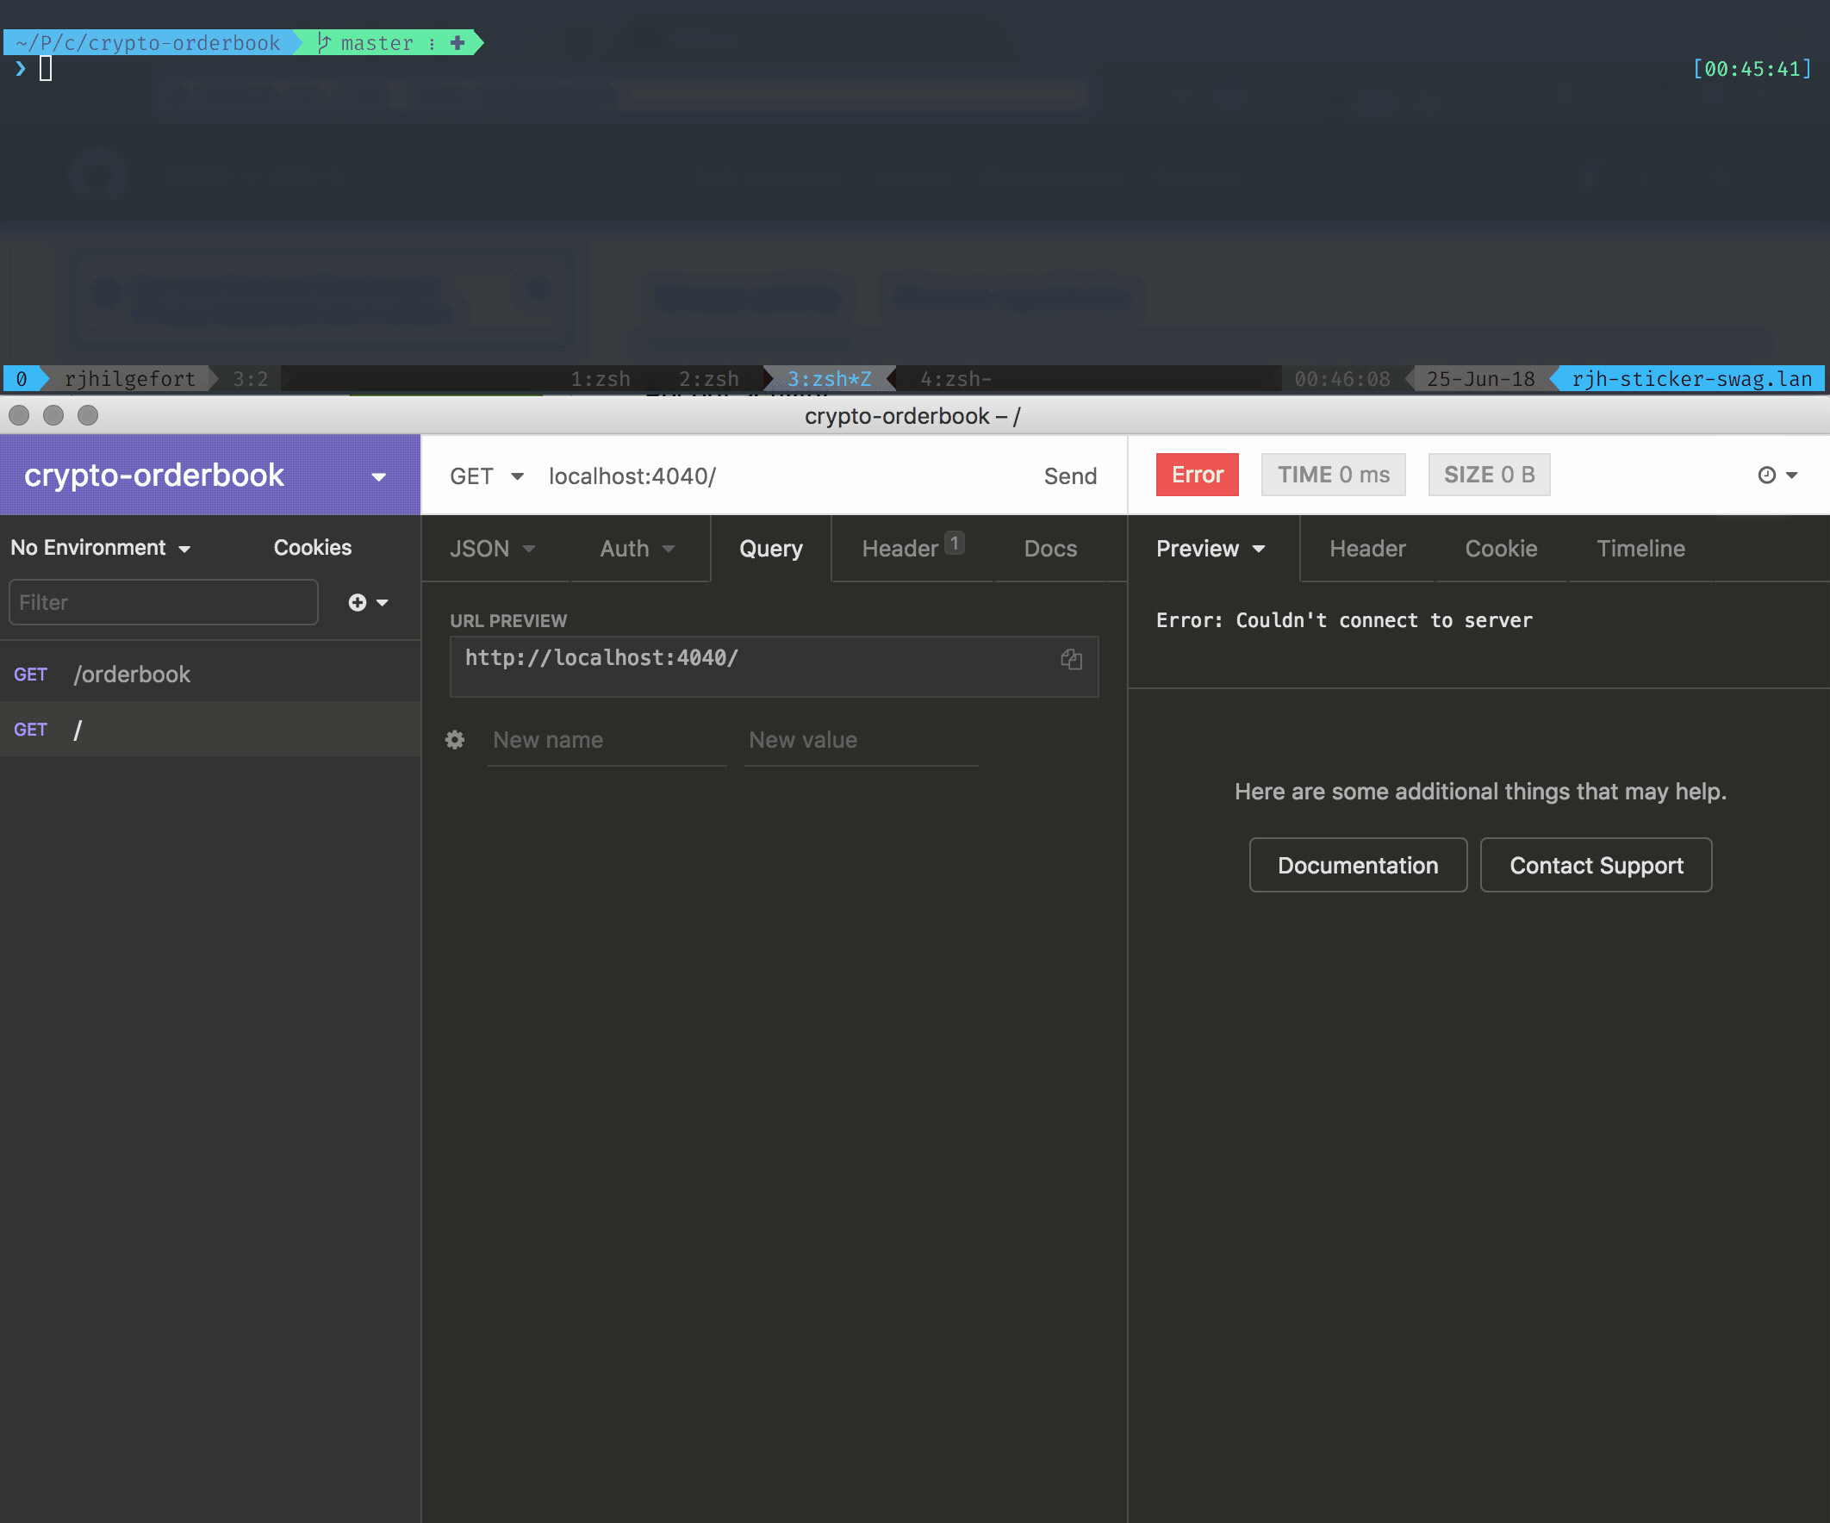1830x1523 pixels.
Task: Open the GET method dropdown
Action: [486, 476]
